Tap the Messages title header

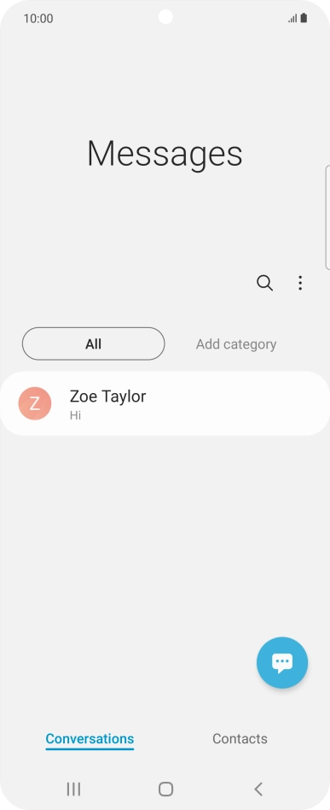(x=165, y=154)
